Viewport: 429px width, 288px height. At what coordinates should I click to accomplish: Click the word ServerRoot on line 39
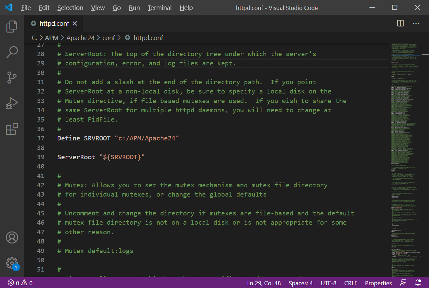click(76, 157)
